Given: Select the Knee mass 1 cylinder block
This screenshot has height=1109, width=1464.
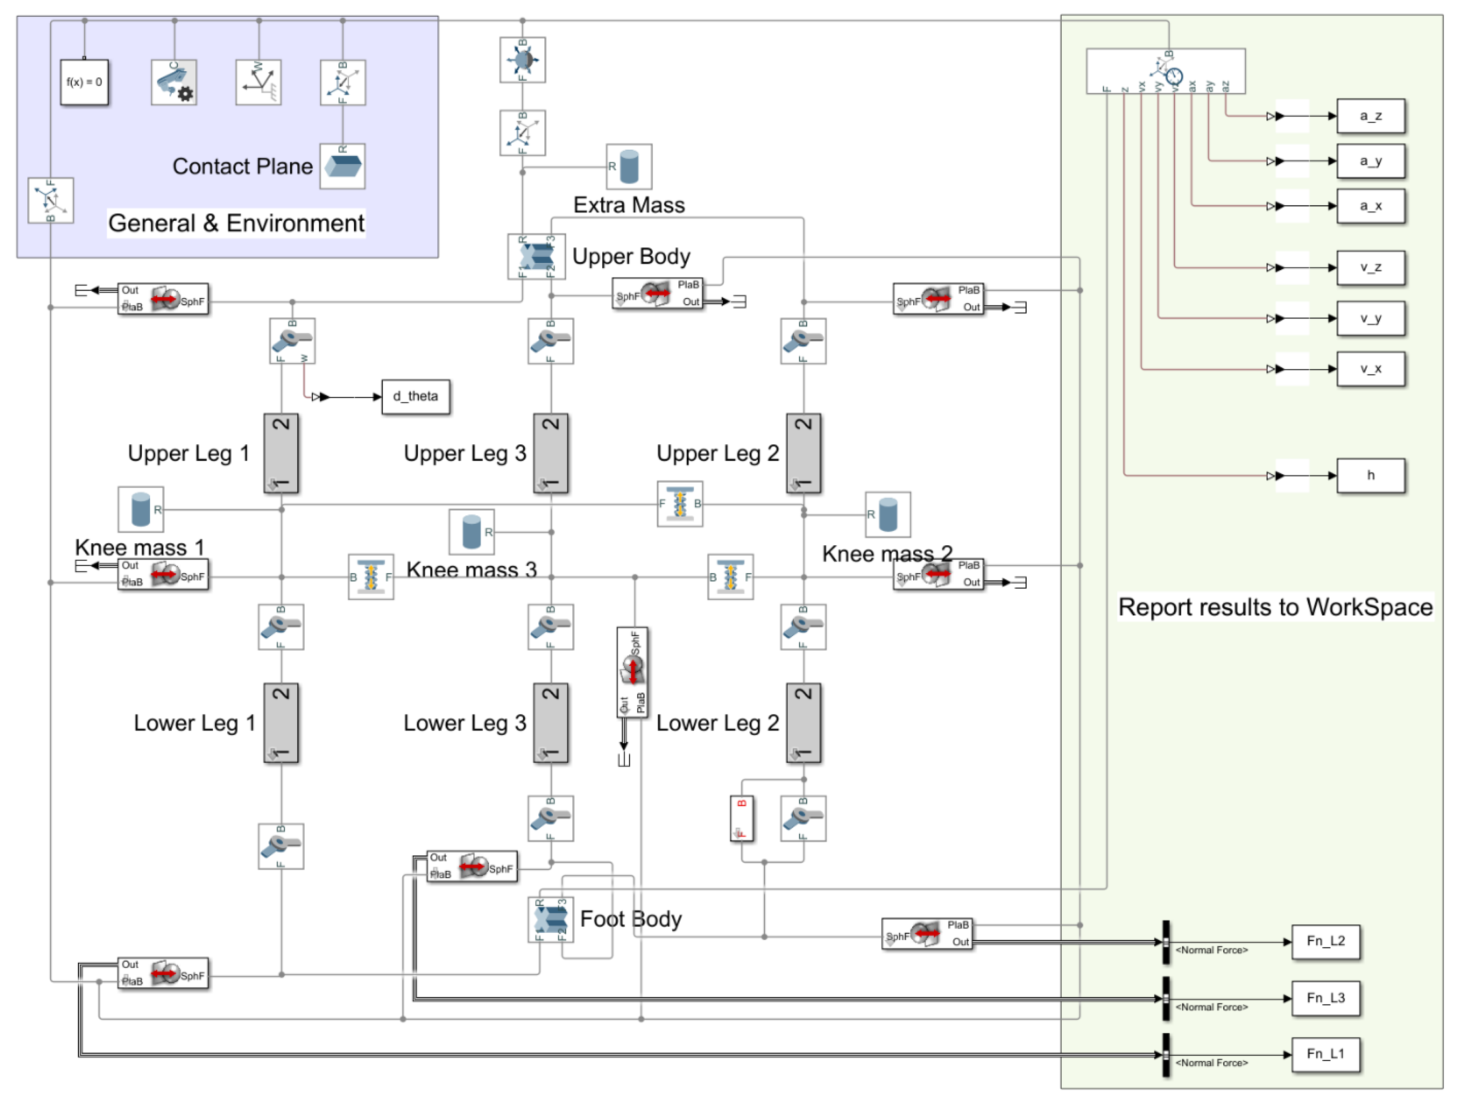Looking at the screenshot, I should pyautogui.click(x=140, y=509).
